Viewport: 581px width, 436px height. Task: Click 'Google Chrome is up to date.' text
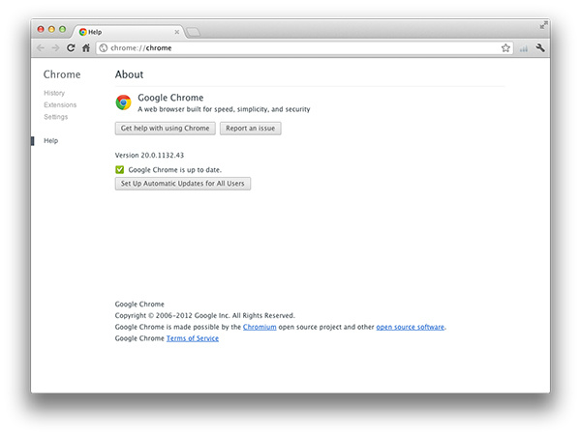point(175,170)
